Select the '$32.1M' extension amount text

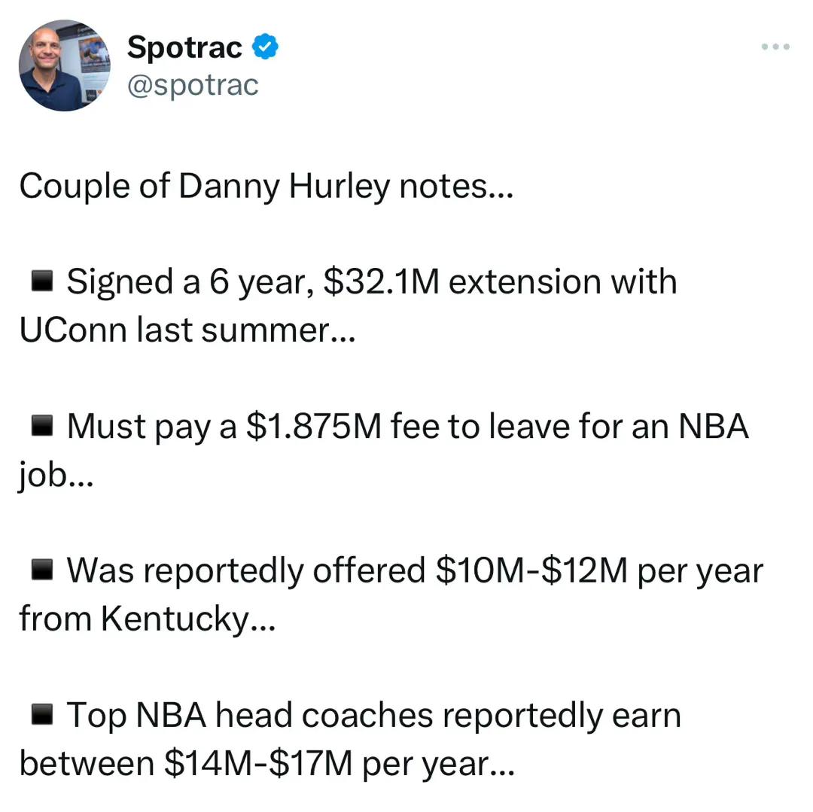pos(381,282)
